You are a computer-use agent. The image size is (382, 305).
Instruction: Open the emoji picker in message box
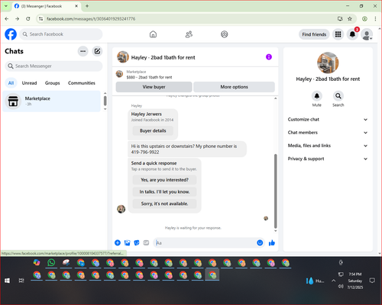coord(260,242)
